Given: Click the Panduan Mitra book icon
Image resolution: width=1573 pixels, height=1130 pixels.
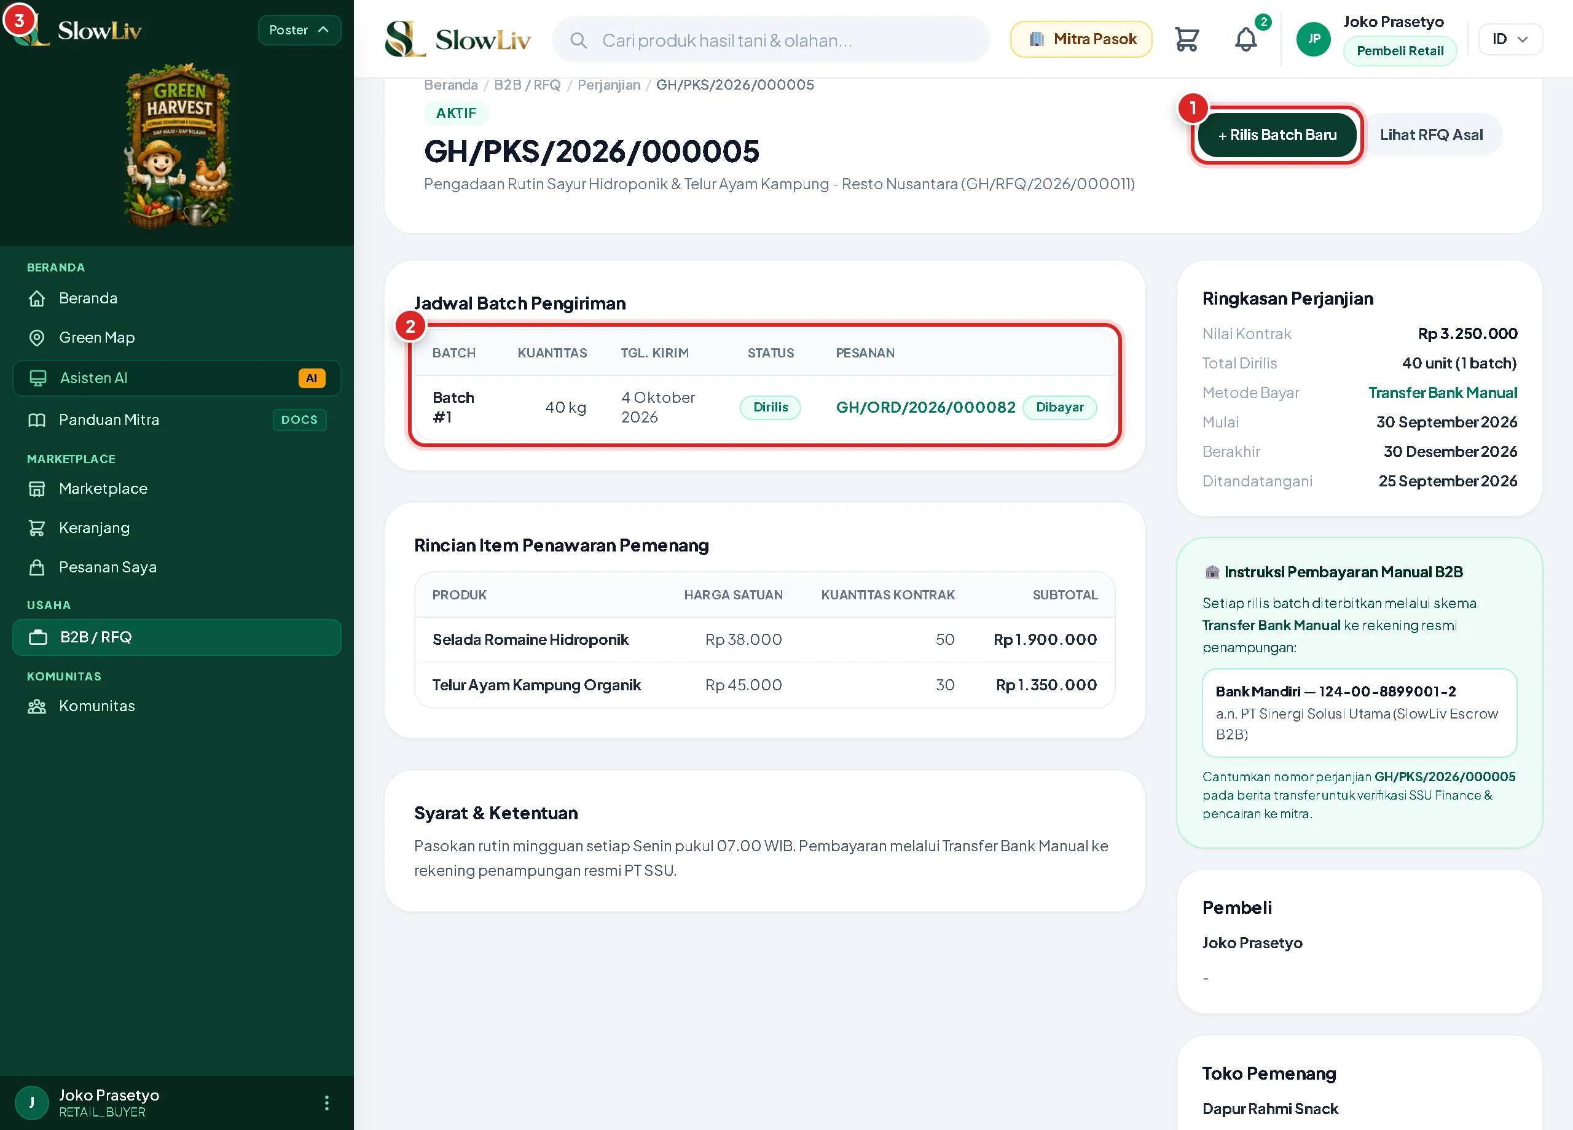Looking at the screenshot, I should point(37,419).
